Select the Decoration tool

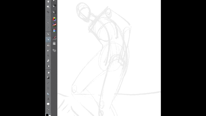coord(48,55)
